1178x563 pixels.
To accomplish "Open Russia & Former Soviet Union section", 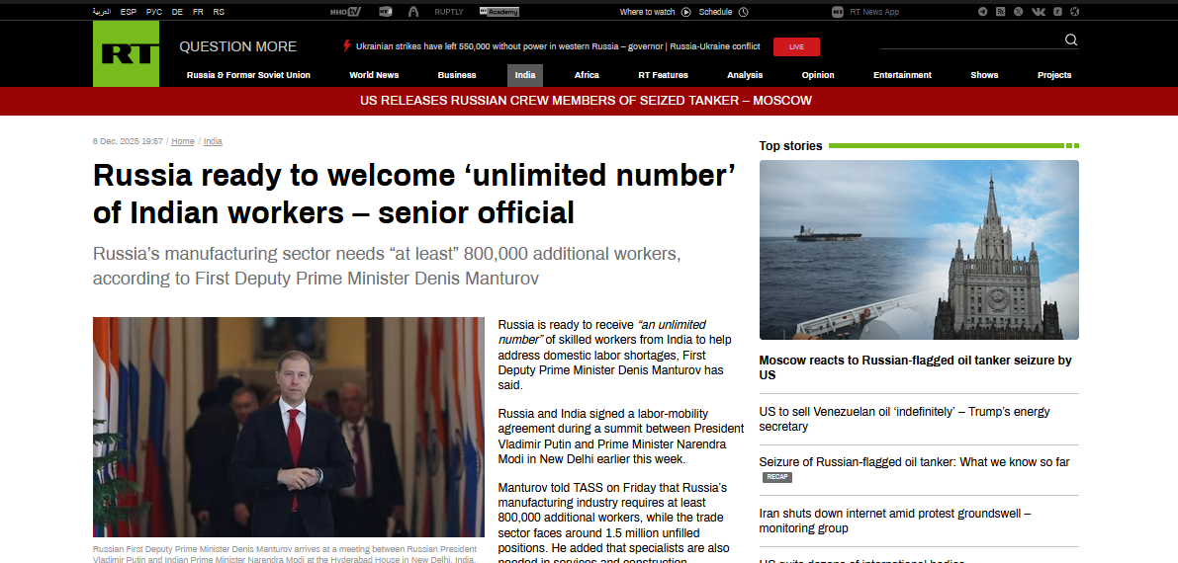I will pos(248,75).
